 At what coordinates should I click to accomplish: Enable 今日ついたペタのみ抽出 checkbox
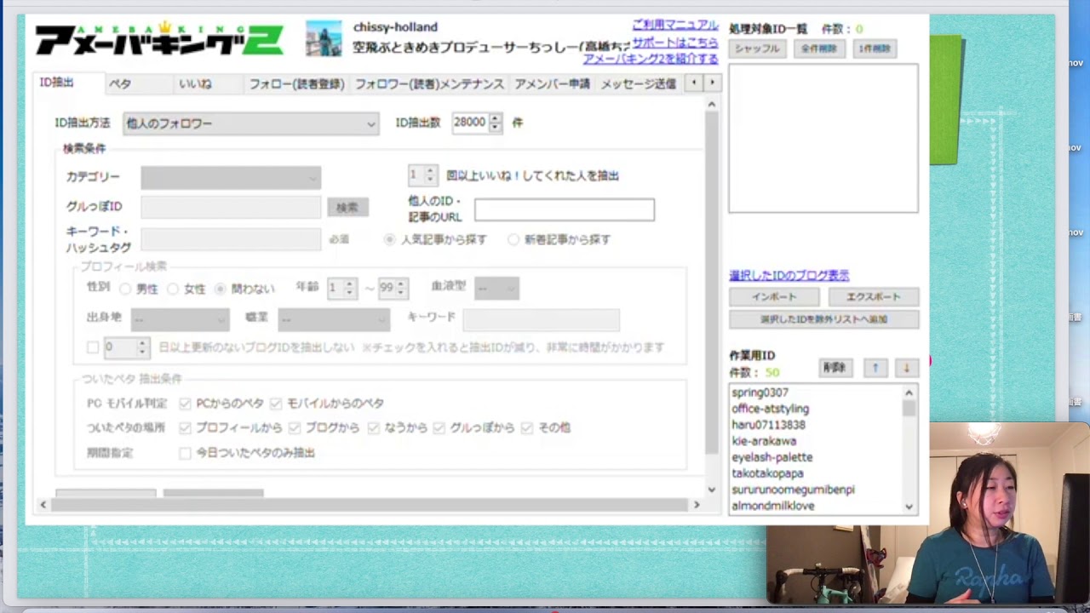[x=185, y=453]
